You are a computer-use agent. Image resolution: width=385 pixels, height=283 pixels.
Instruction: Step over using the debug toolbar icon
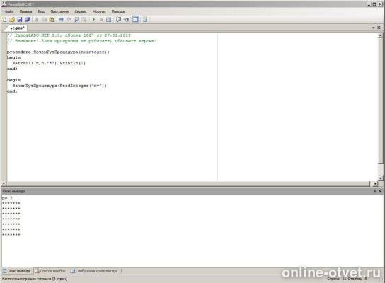[118, 20]
